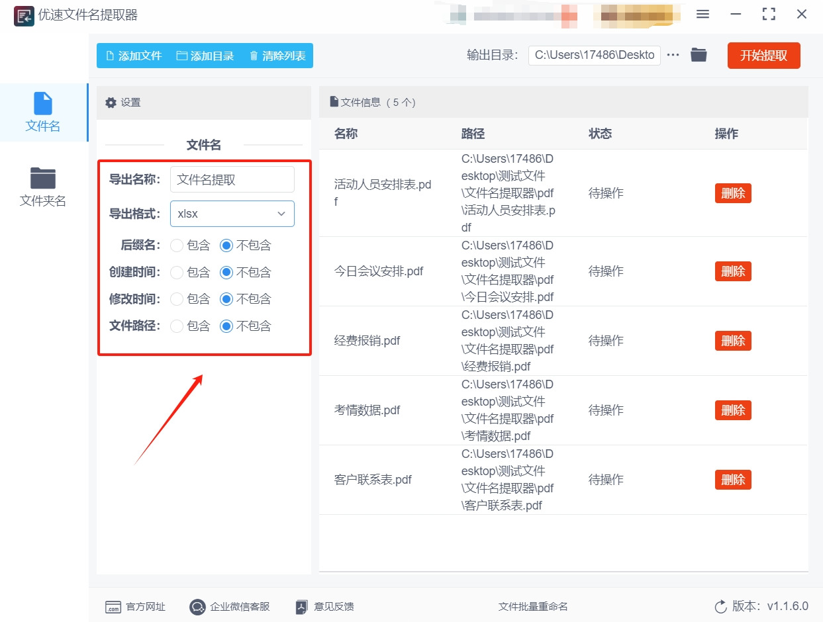Select 包含 for 文件路径
Viewport: 823px width, 622px height.
tap(190, 326)
